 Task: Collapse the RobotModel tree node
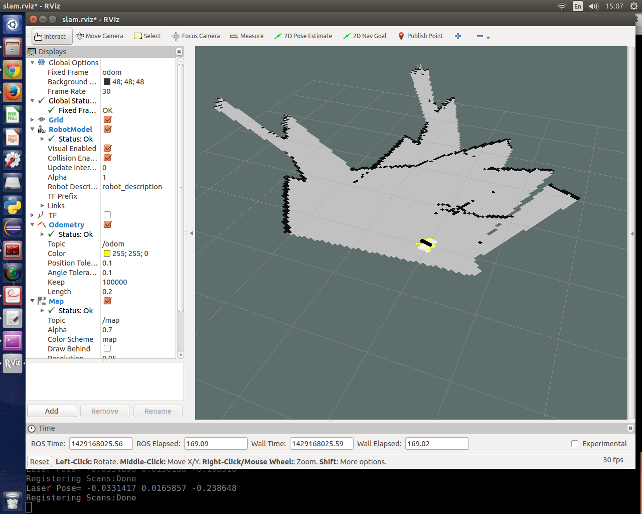point(33,129)
